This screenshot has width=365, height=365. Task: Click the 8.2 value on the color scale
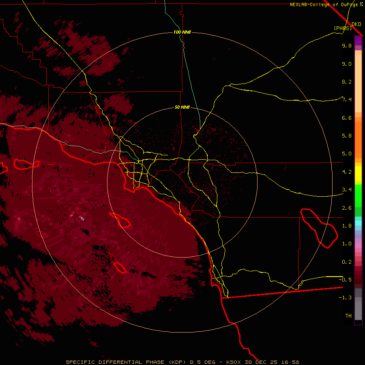coord(347,82)
